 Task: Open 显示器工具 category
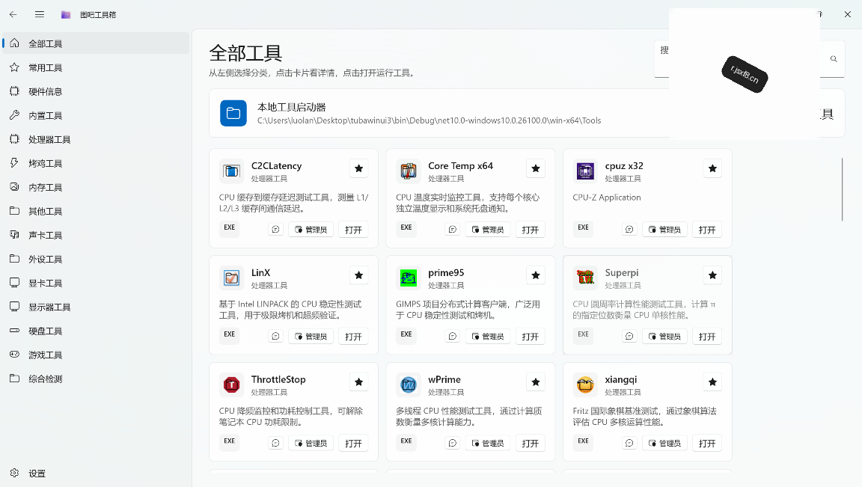tap(96, 307)
